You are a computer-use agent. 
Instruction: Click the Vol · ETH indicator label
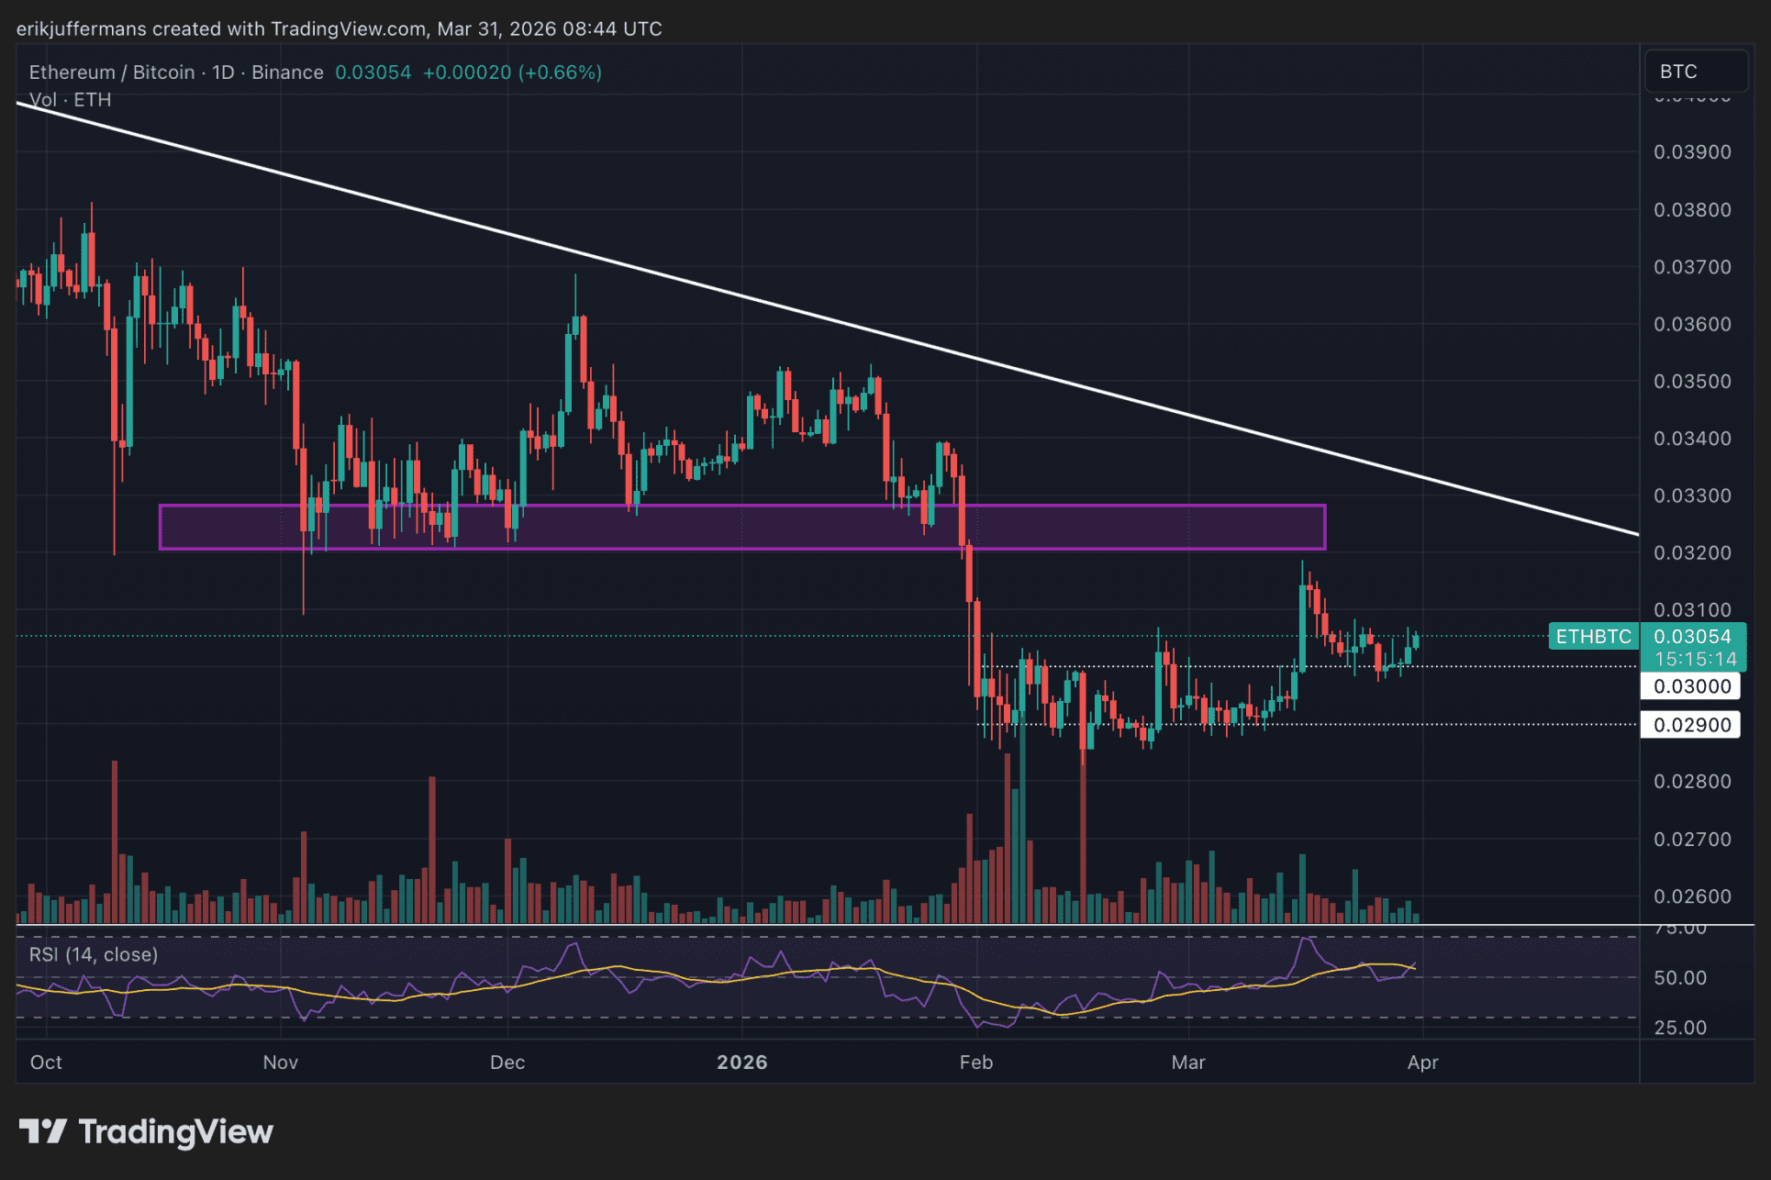tap(70, 100)
